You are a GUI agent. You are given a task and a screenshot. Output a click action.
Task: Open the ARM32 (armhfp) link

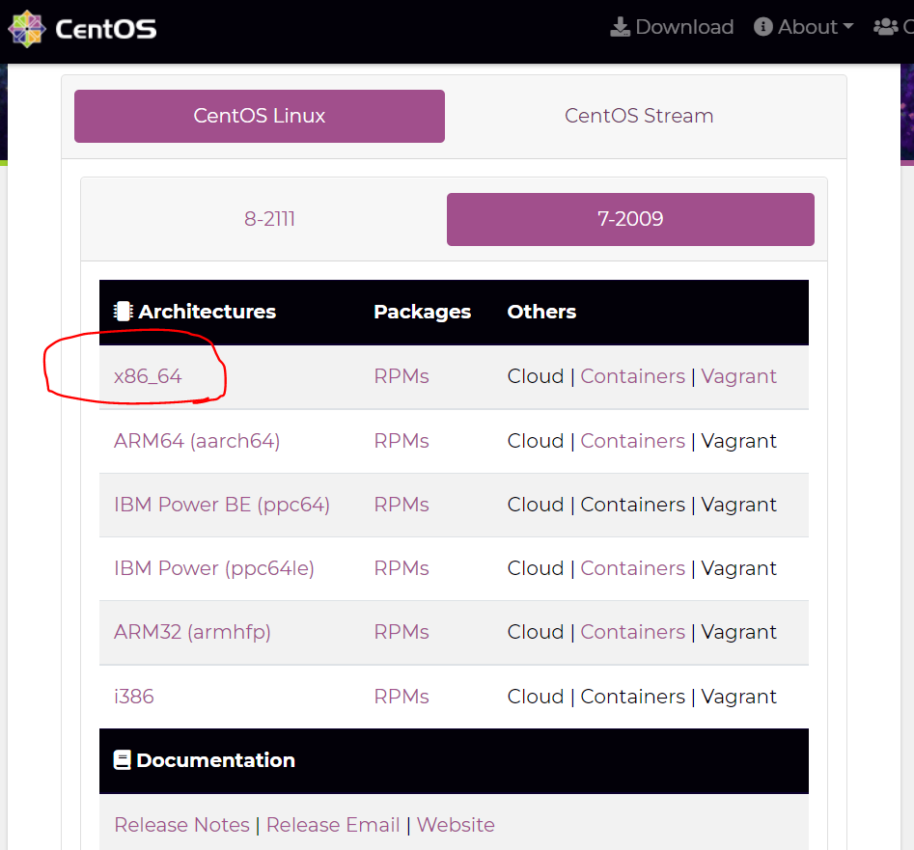click(x=192, y=632)
